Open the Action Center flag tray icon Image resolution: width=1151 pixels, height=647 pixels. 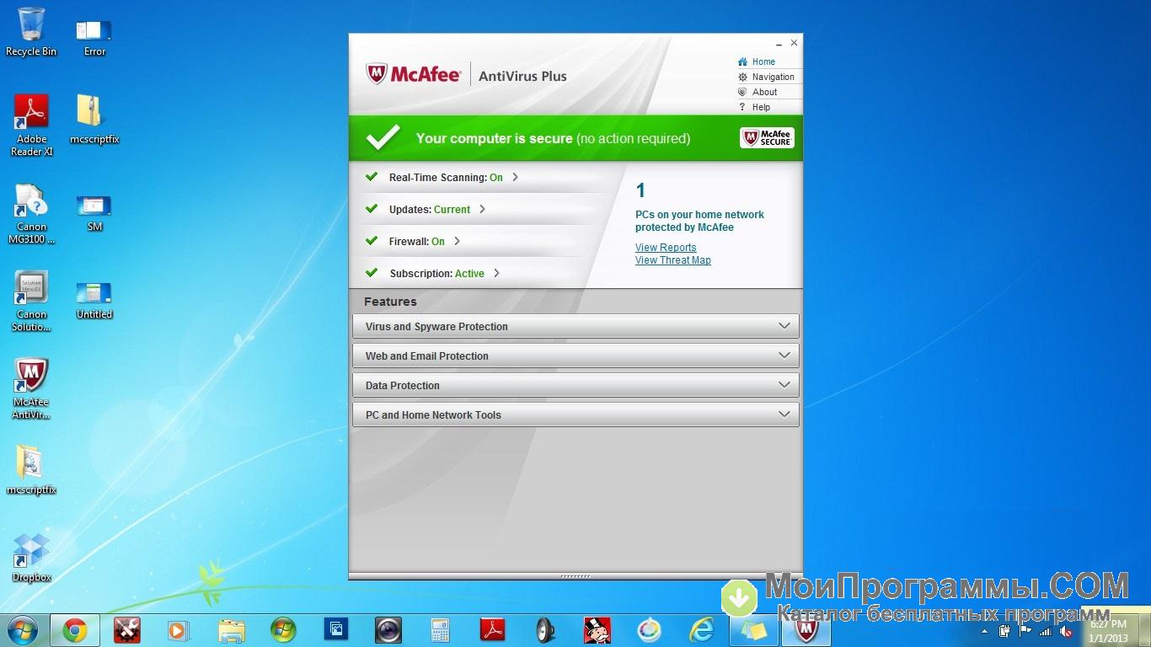tap(1025, 631)
